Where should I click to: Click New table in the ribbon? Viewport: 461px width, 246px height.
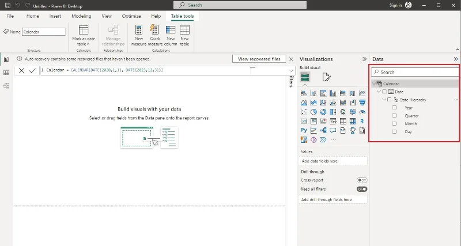coord(184,35)
